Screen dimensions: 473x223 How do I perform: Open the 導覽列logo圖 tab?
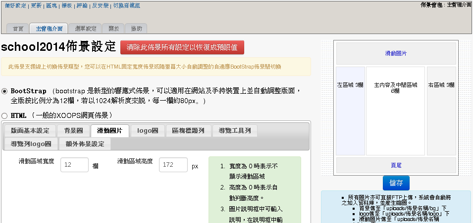click(31, 144)
